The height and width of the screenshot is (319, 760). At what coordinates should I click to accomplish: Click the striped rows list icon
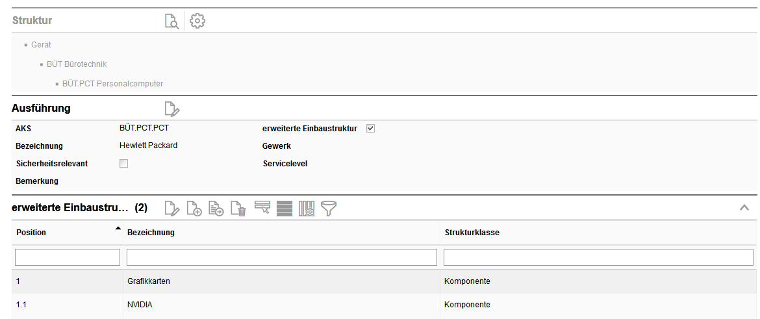(x=284, y=209)
